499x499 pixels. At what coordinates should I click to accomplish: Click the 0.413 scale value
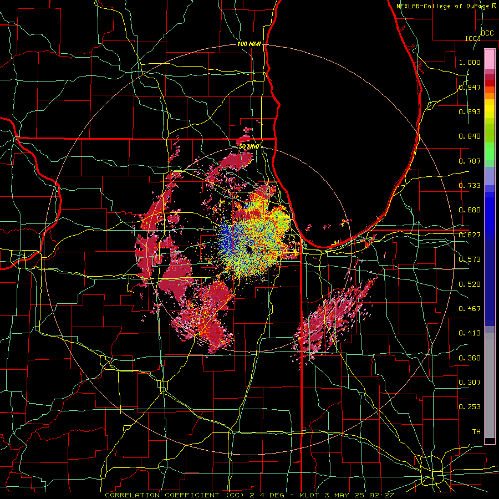point(470,333)
